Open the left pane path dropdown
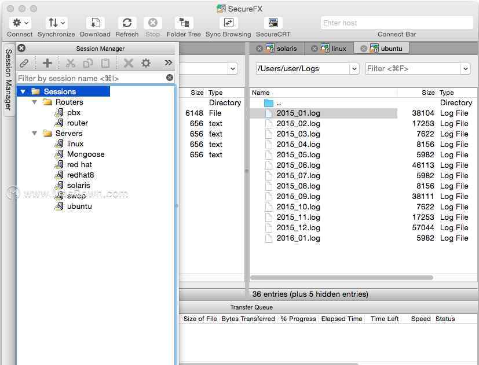479x365 pixels. pyautogui.click(x=233, y=69)
